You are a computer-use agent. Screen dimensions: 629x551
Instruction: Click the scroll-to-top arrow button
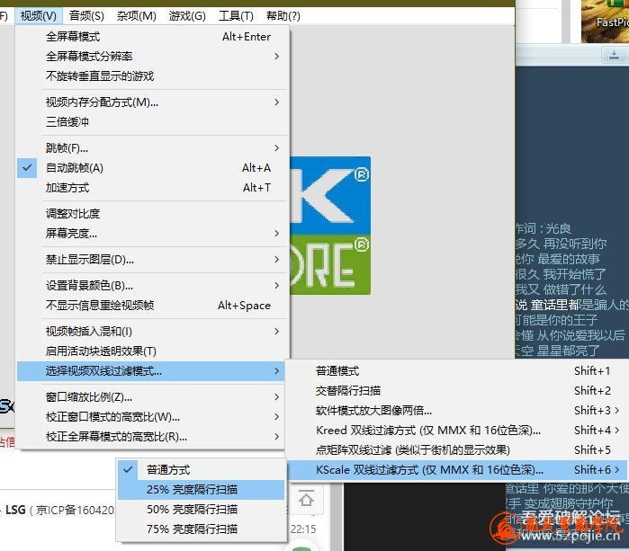point(307,497)
